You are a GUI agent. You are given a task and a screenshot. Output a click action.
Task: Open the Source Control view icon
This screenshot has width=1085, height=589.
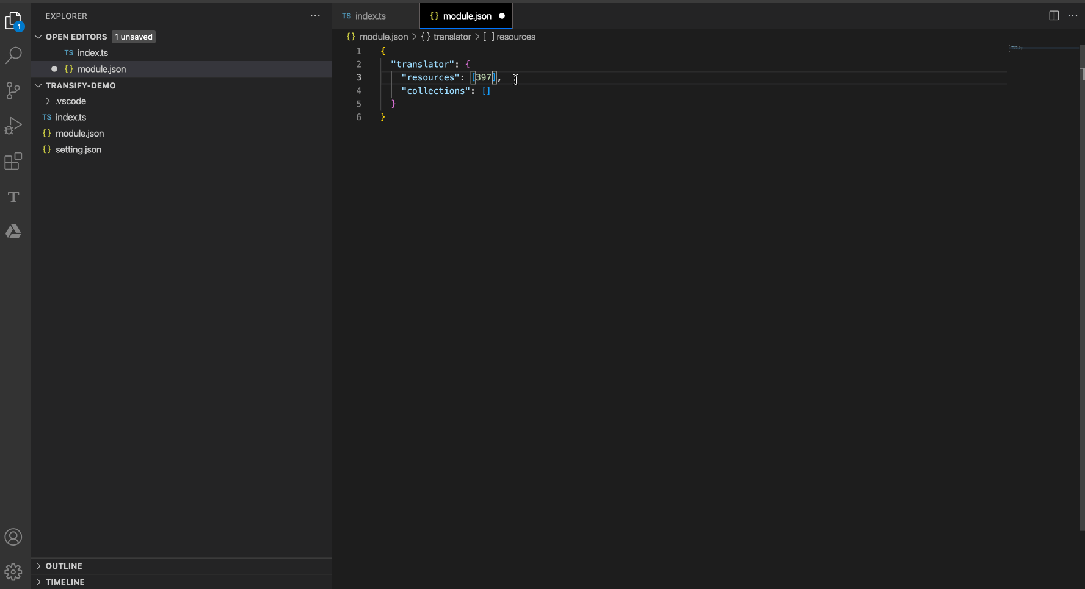(13, 91)
